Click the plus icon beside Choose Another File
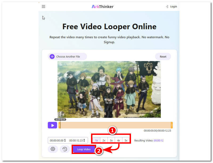 click(x=52, y=56)
